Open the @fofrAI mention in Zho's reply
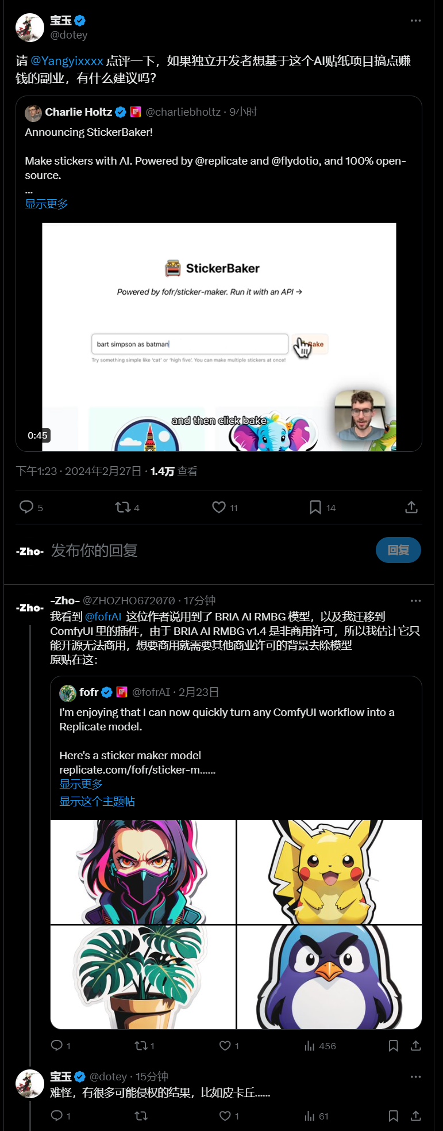Screen dimensions: 443x1131 [x=103, y=616]
